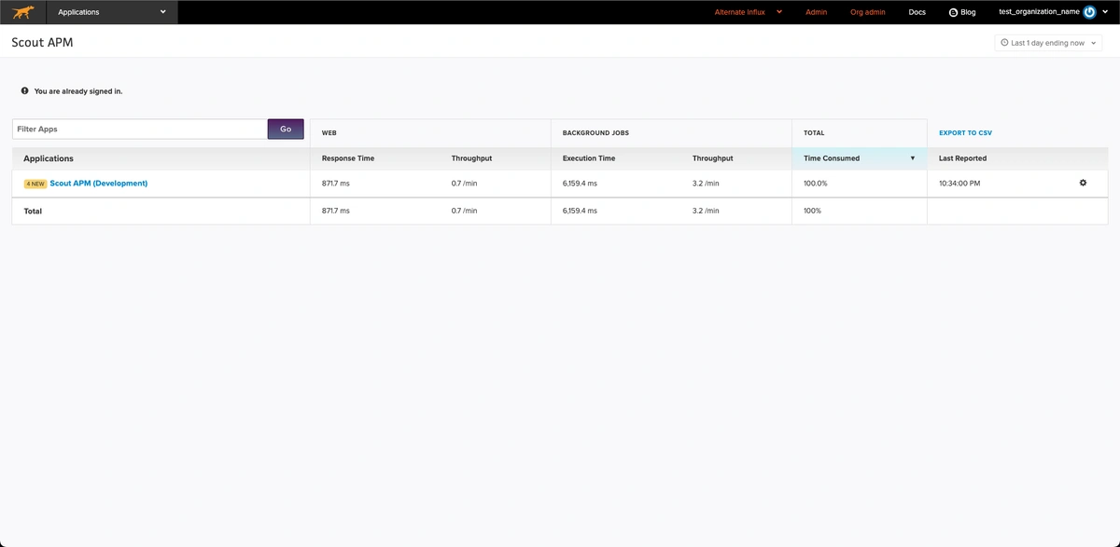
Task: Visit the Blog
Action: [962, 12]
